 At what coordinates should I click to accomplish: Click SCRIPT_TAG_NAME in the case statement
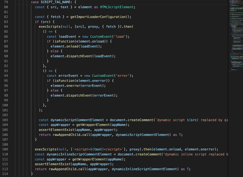(56, 2)
